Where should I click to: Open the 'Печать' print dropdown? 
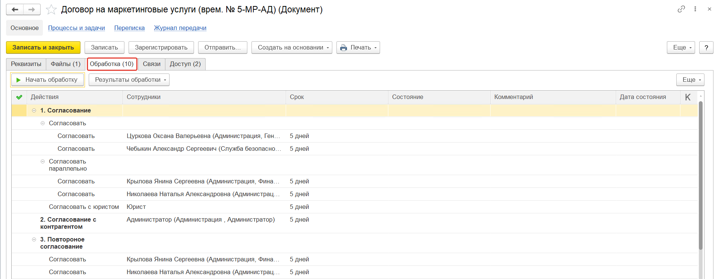coord(358,48)
